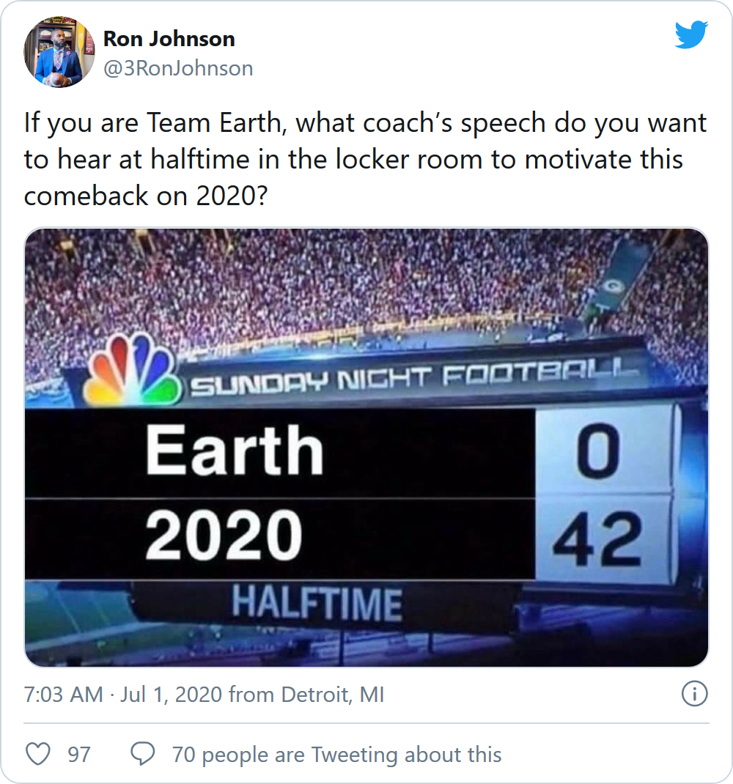Viewport: 733px width, 784px height.
Task: Click the 2020 team name on the scoreboard
Action: point(224,535)
